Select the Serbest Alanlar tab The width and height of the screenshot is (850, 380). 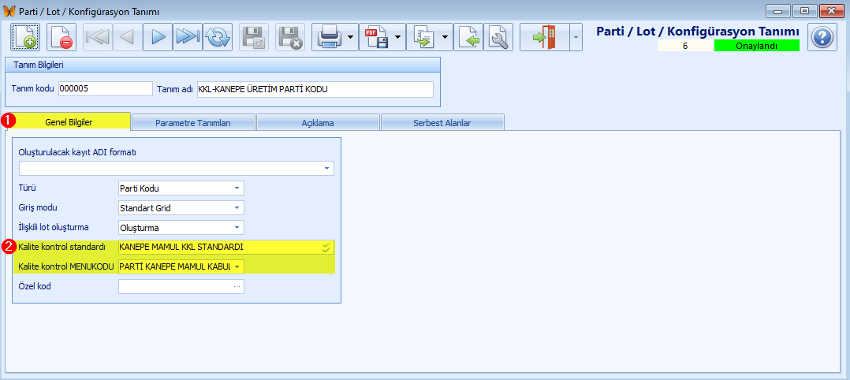442,122
